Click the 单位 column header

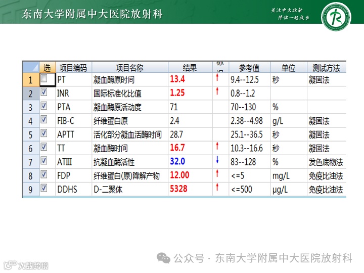click(x=289, y=67)
